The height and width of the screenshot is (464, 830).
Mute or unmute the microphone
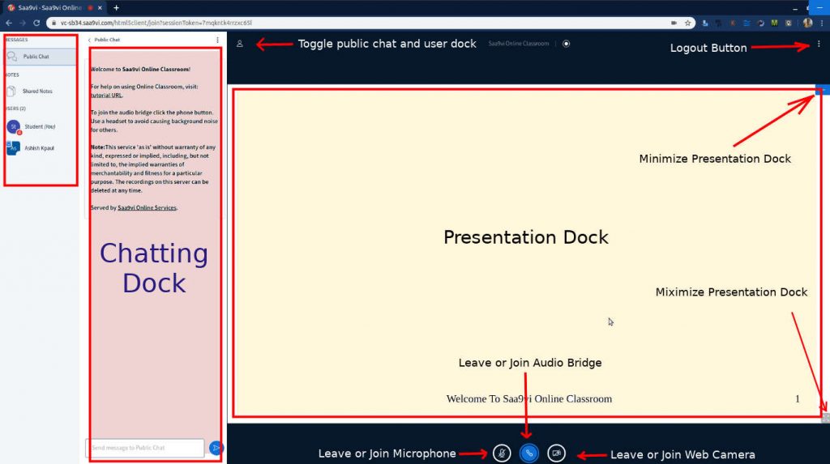point(502,453)
